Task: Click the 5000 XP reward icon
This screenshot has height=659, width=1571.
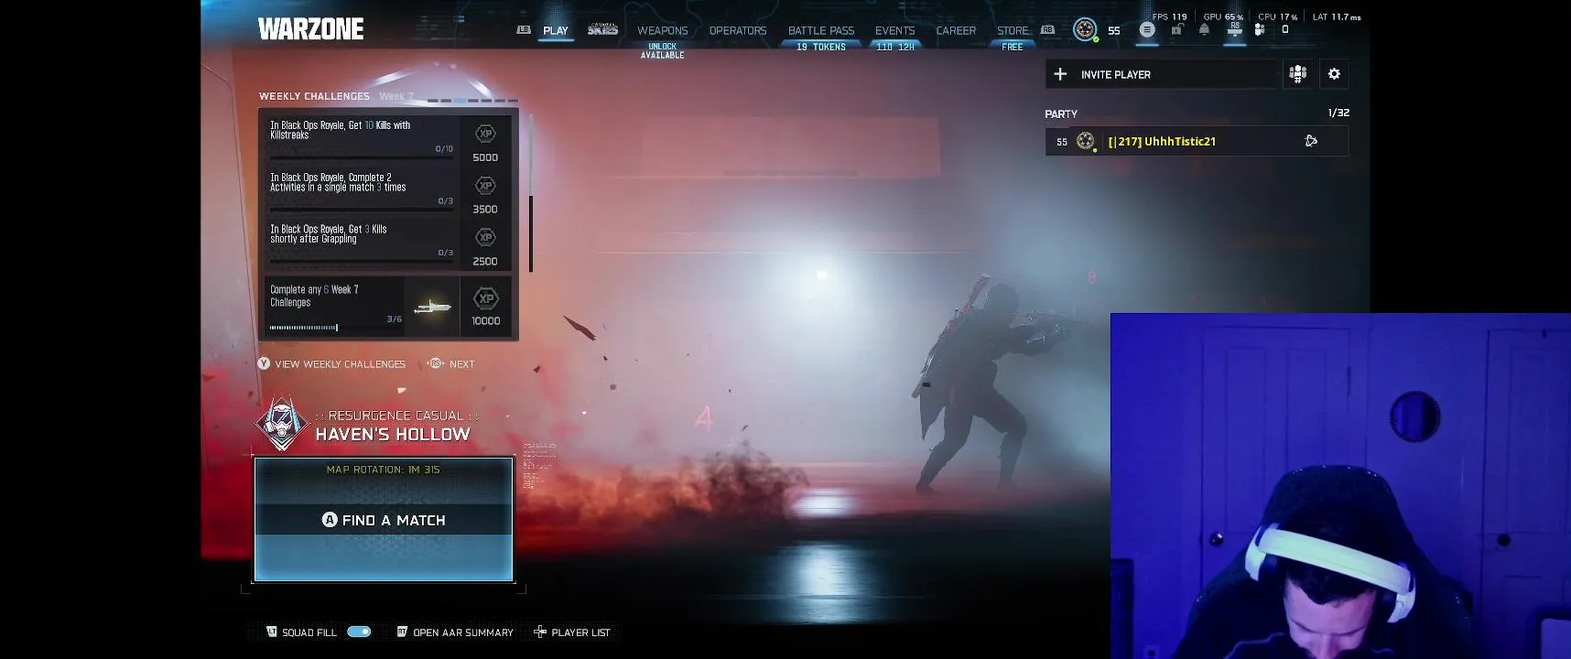Action: point(485,134)
